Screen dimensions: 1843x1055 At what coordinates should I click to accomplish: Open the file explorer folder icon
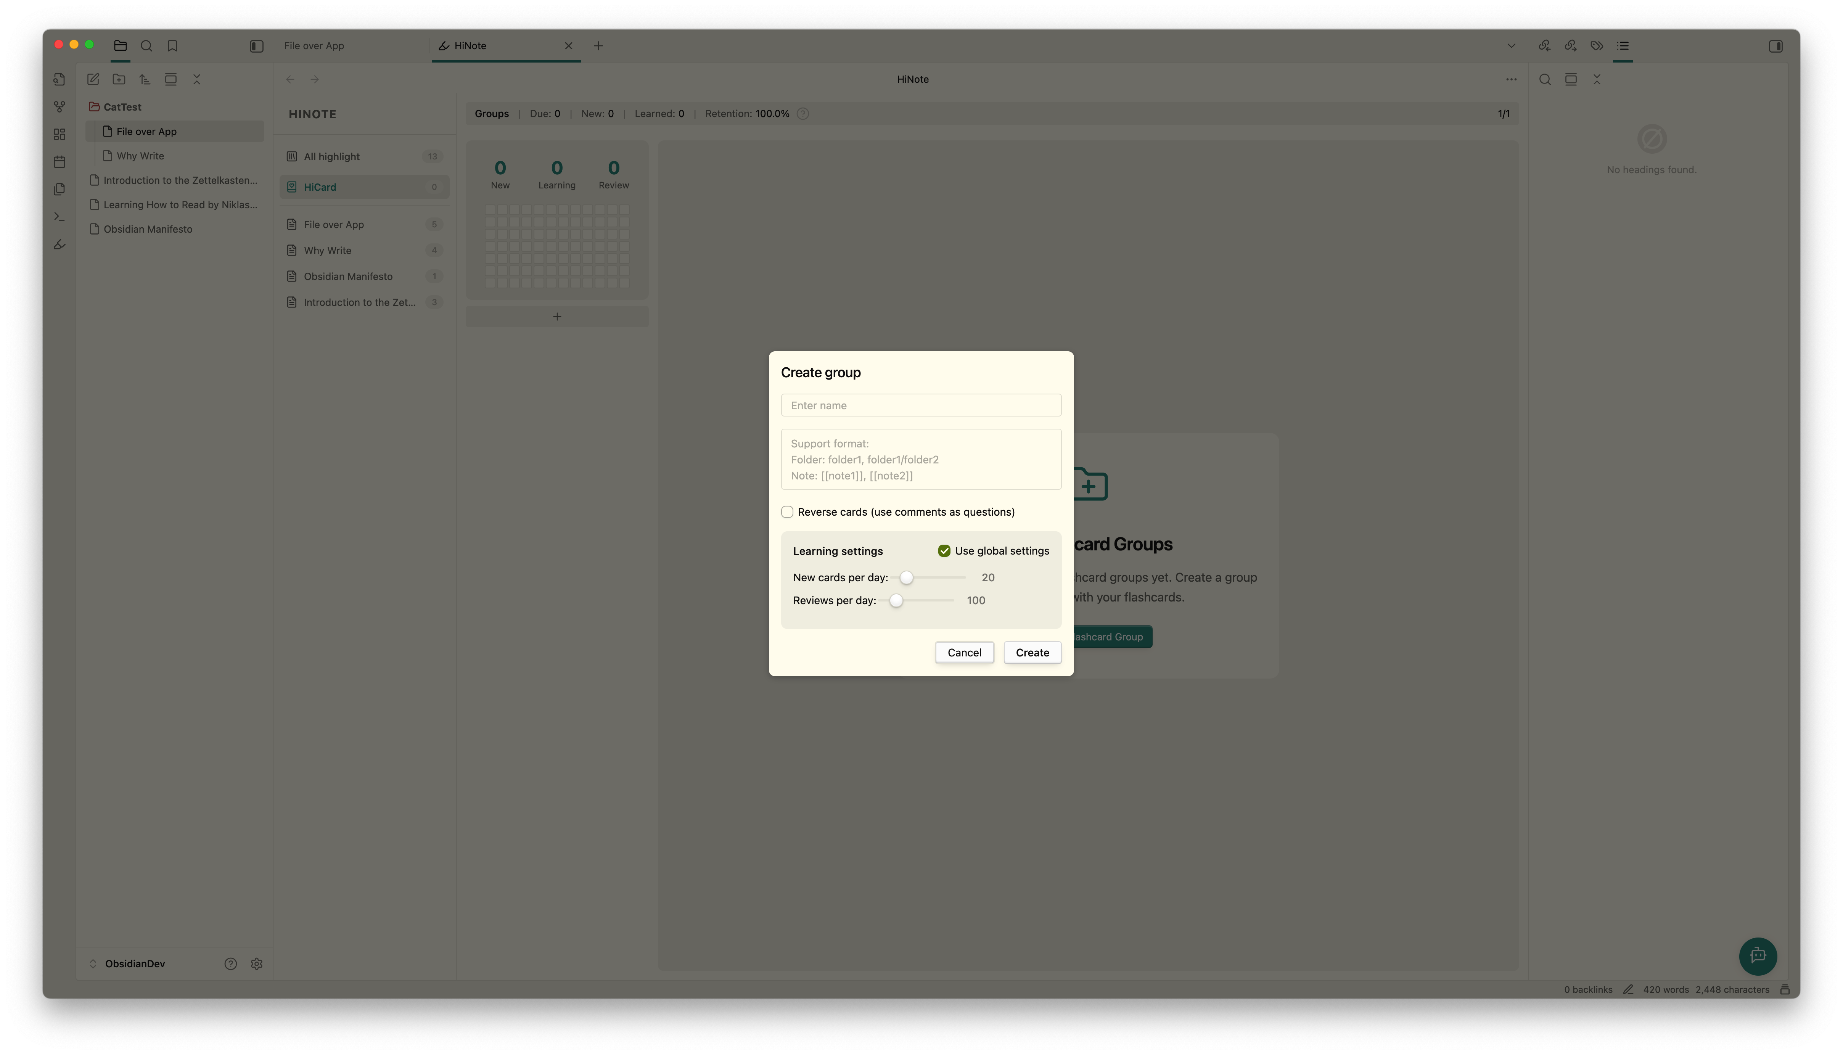pyautogui.click(x=120, y=46)
